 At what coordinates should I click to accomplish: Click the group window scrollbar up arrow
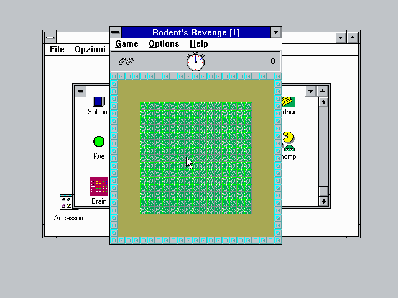(x=323, y=102)
